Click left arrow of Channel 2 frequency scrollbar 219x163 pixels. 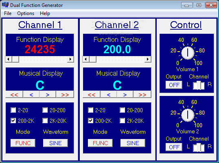[86, 59]
